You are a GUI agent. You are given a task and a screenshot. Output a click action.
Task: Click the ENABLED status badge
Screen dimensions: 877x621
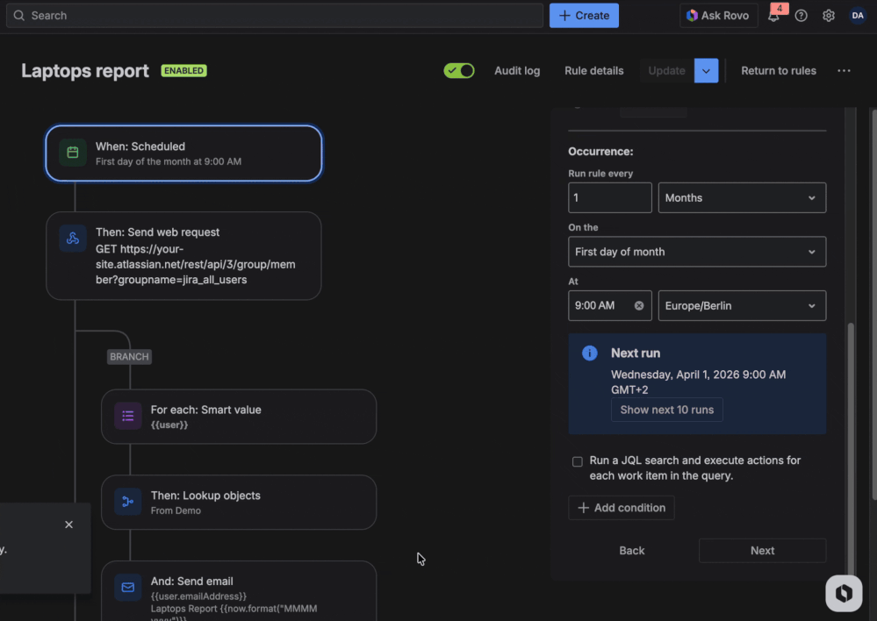coord(184,71)
